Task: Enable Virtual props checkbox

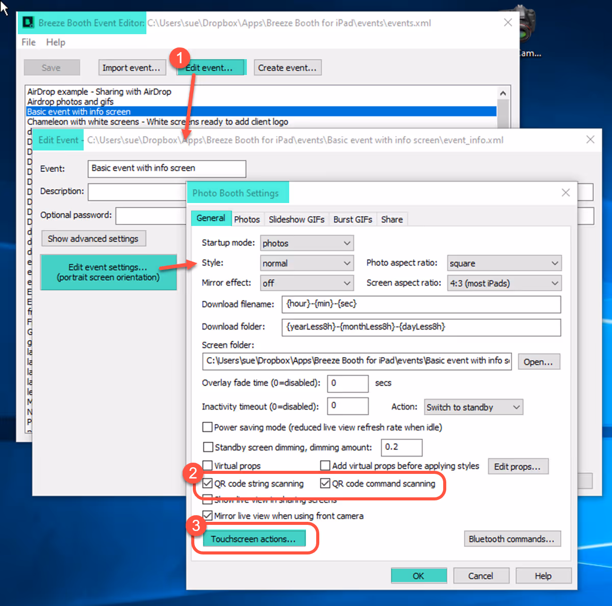Action: 208,465
